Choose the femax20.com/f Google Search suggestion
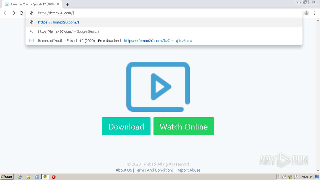This screenshot has height=180, width=320. tap(164, 31)
